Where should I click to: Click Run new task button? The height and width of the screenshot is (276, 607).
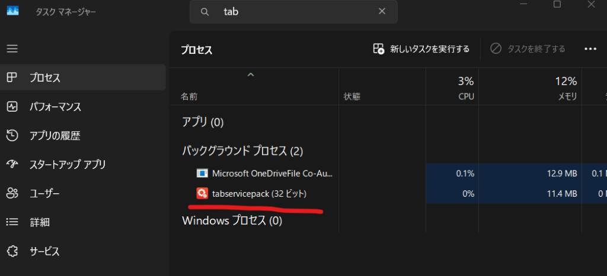421,49
